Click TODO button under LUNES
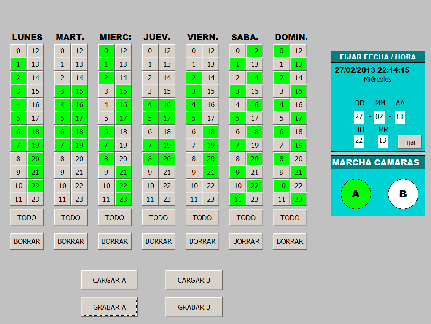Image resolution: width=431 pixels, height=324 pixels. (x=27, y=218)
